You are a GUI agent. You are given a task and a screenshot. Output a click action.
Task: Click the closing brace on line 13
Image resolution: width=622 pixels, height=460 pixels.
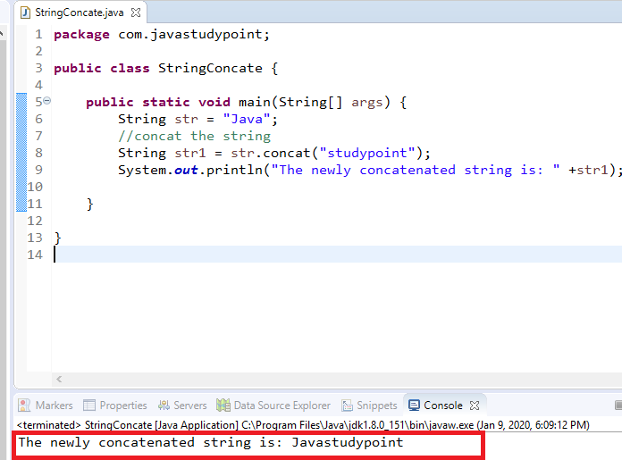click(x=58, y=238)
